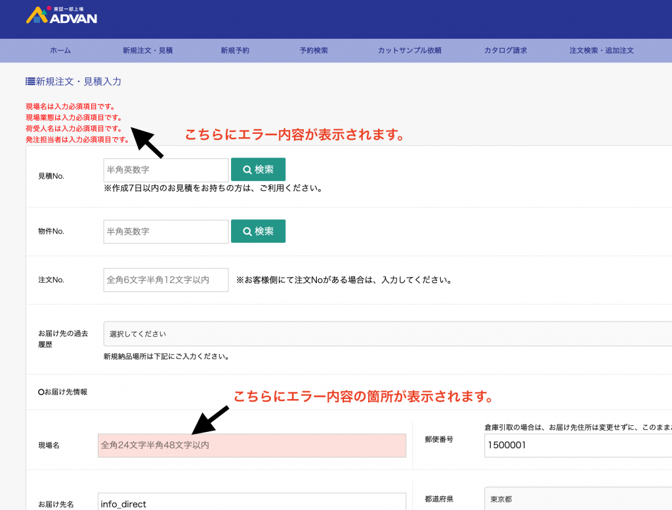Click the 郵便番号 field containing 1500001

pyautogui.click(x=577, y=445)
